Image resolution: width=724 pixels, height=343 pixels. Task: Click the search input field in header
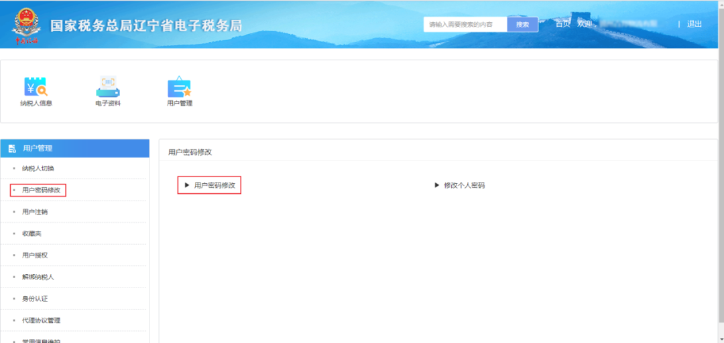pos(465,25)
